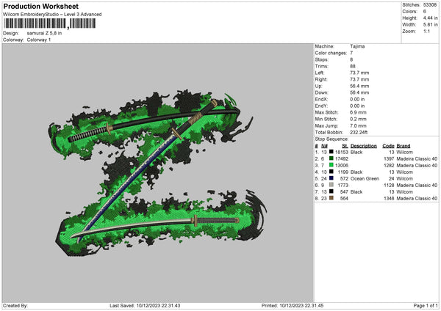
Task: Select the St. column header
Action: pyautogui.click(x=345, y=146)
